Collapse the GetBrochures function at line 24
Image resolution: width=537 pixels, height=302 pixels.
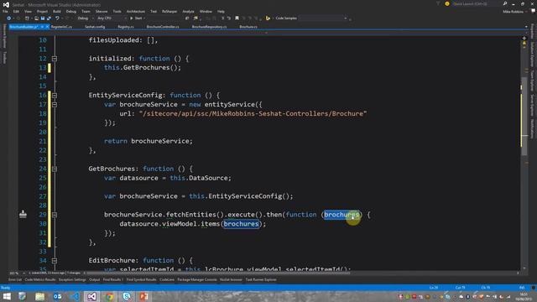(54, 169)
